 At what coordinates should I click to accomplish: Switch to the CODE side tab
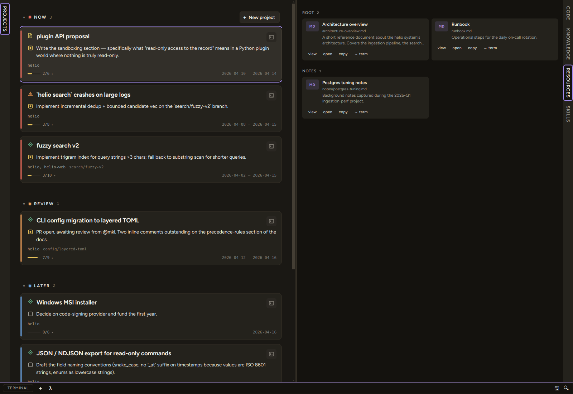pos(568,13)
